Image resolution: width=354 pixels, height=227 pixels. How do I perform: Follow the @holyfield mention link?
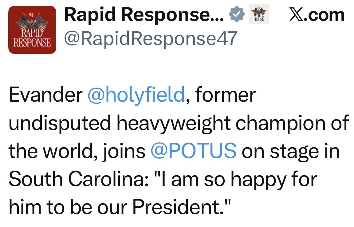(x=136, y=95)
